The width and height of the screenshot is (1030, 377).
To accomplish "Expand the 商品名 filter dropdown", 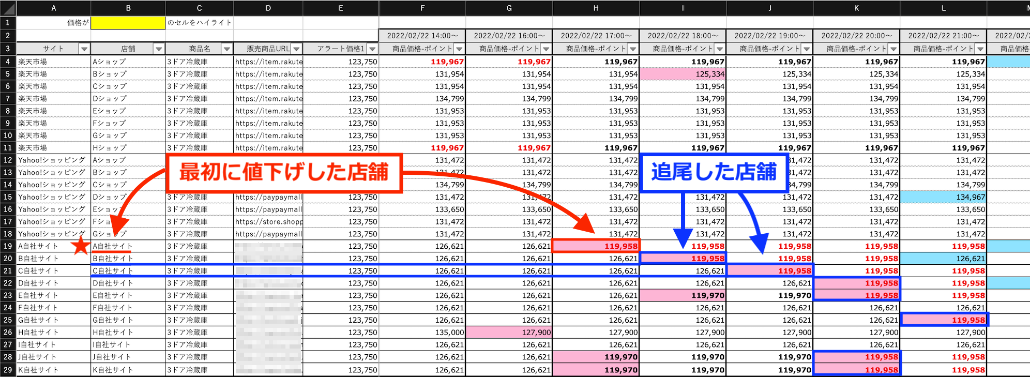I will (226, 49).
